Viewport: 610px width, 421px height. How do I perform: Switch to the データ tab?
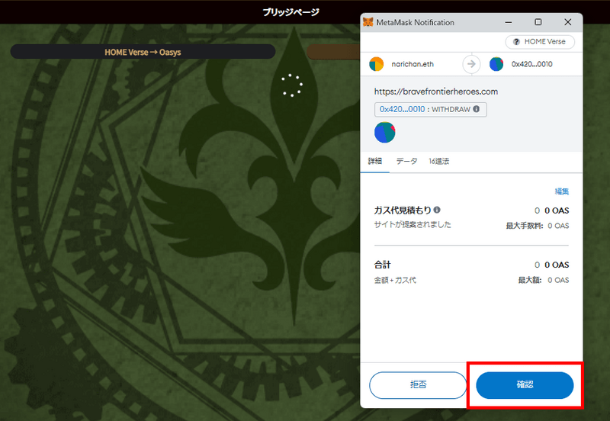coord(406,162)
